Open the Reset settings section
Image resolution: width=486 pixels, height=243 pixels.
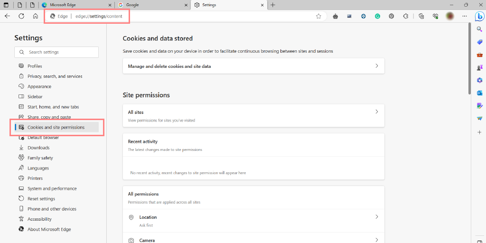pyautogui.click(x=41, y=199)
